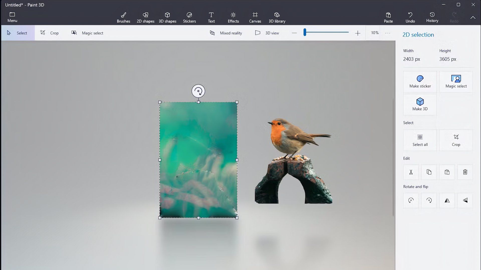Flip the selection horizontally

tap(447, 200)
